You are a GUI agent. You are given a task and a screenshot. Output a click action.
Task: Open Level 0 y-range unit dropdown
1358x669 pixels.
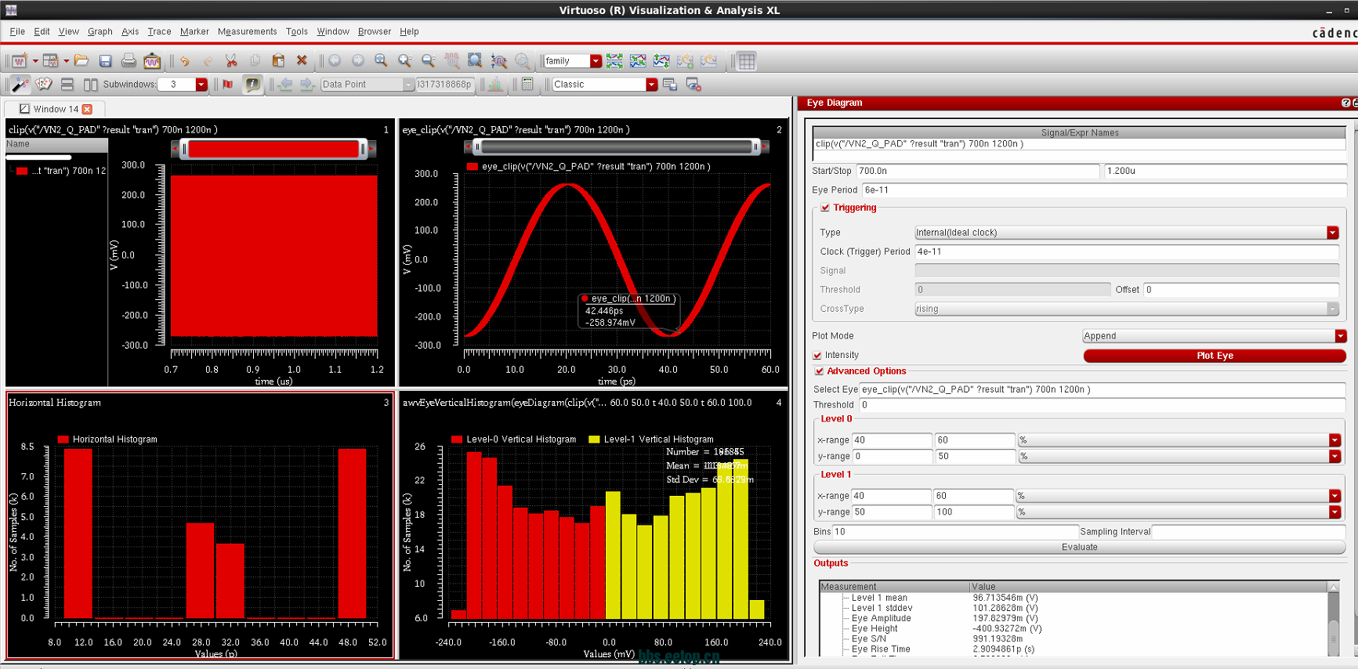point(1334,456)
